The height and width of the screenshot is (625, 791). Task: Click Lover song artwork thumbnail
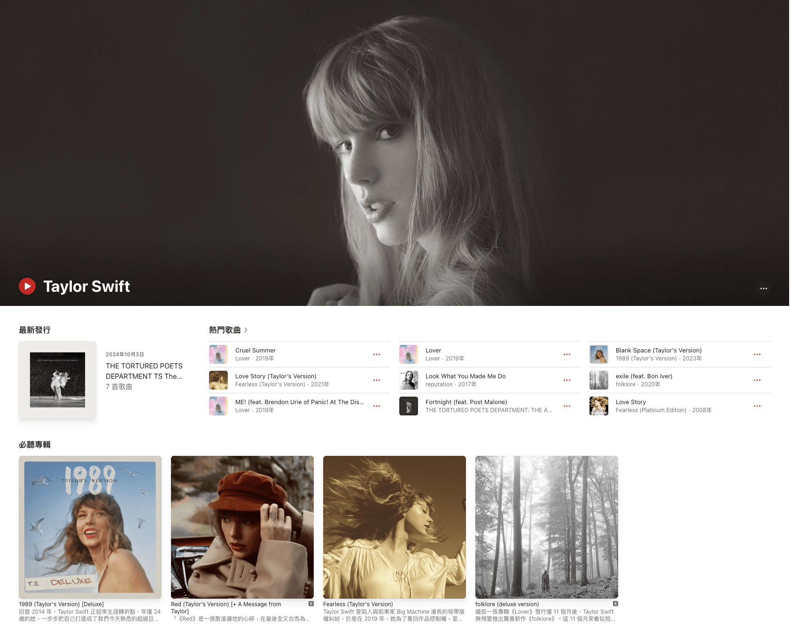point(409,354)
